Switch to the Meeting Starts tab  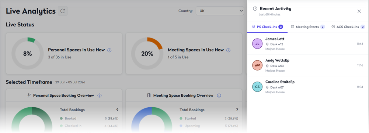tap(308, 27)
